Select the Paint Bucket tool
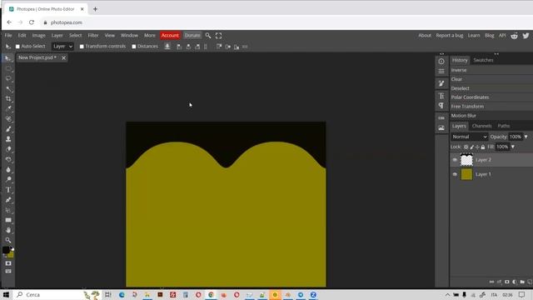Image resolution: width=533 pixels, height=300 pixels. click(8, 159)
